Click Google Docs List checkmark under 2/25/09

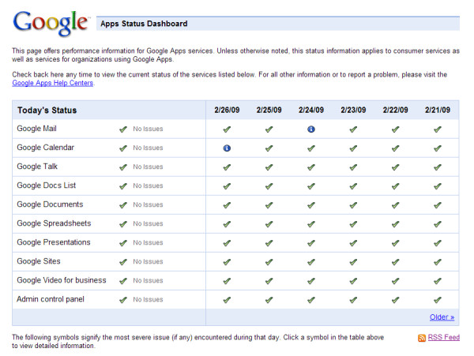(x=269, y=186)
